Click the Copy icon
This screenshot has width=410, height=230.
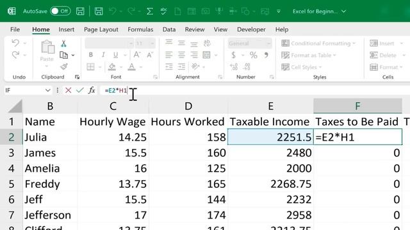(x=64, y=55)
